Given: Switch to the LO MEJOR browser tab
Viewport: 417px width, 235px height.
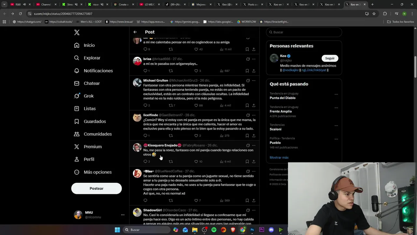Looking at the screenshot, I should (x=149, y=5).
